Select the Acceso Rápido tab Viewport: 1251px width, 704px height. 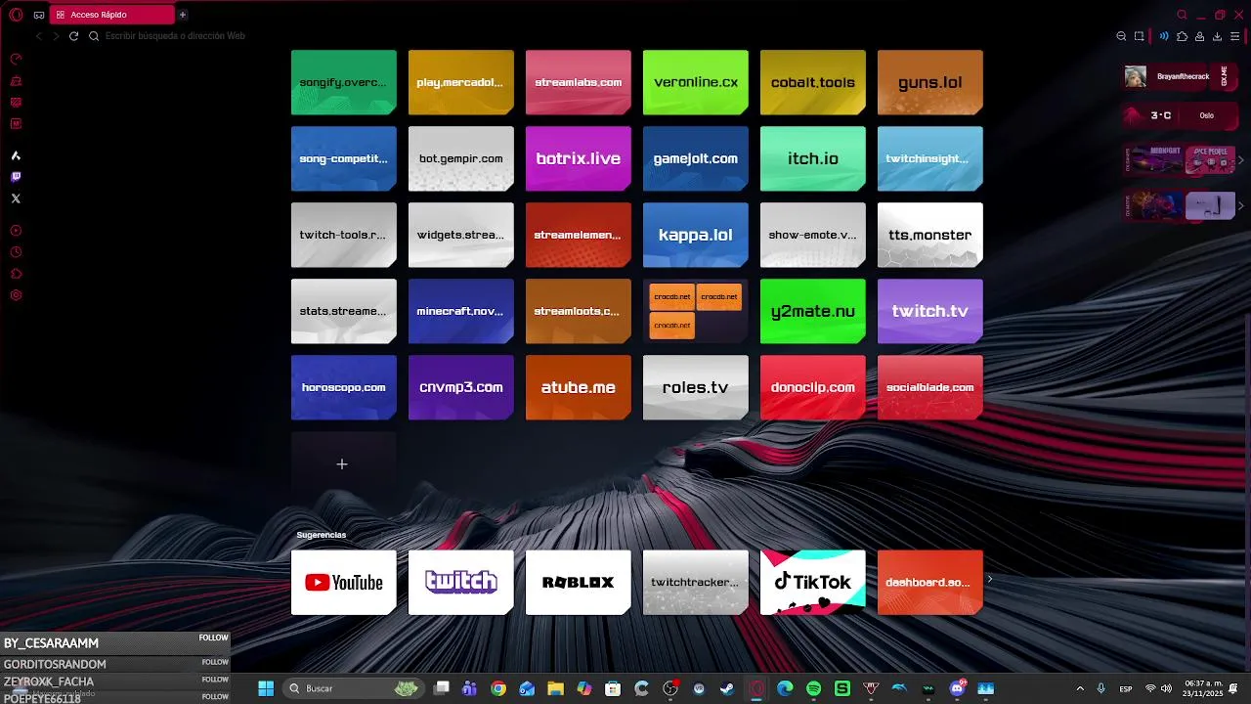[110, 15]
